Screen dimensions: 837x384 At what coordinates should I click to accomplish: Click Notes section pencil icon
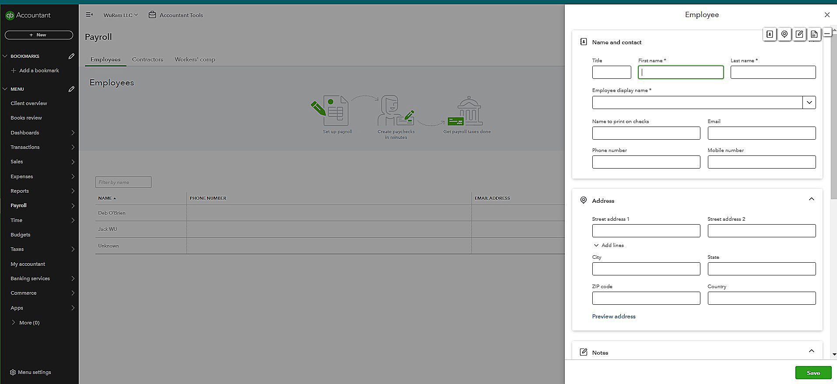tap(583, 352)
